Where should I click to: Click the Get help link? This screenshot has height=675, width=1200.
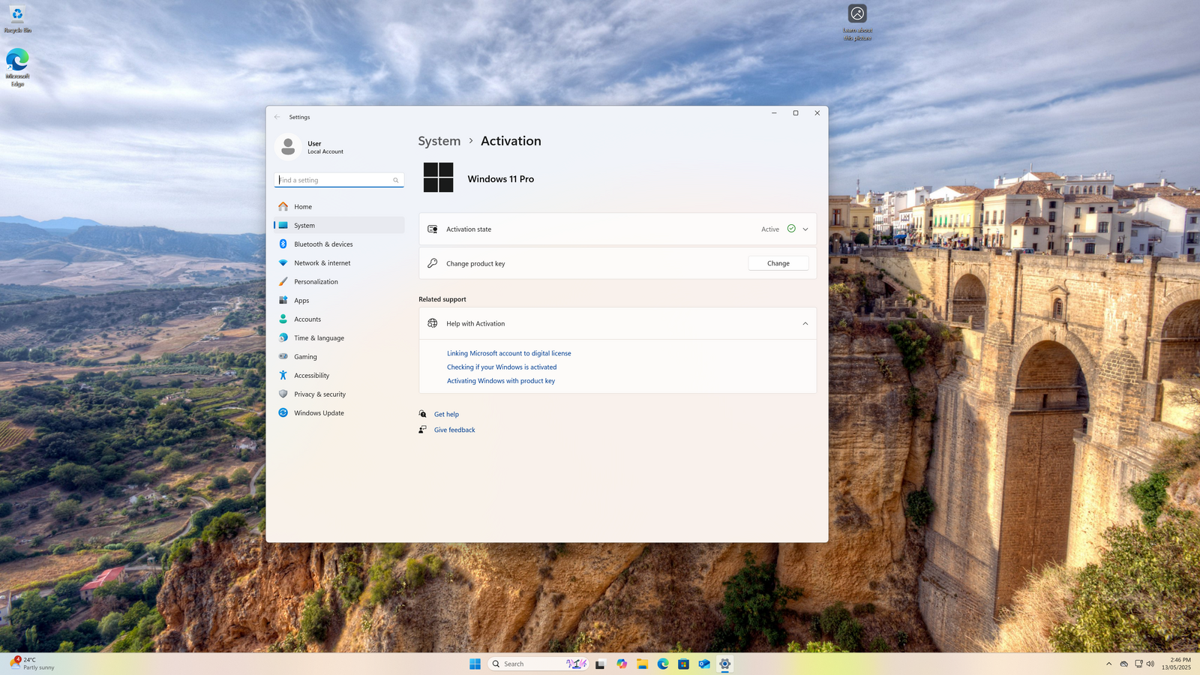click(446, 414)
